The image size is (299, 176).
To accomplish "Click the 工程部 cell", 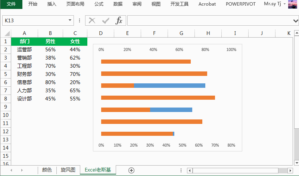I will click(24, 66).
